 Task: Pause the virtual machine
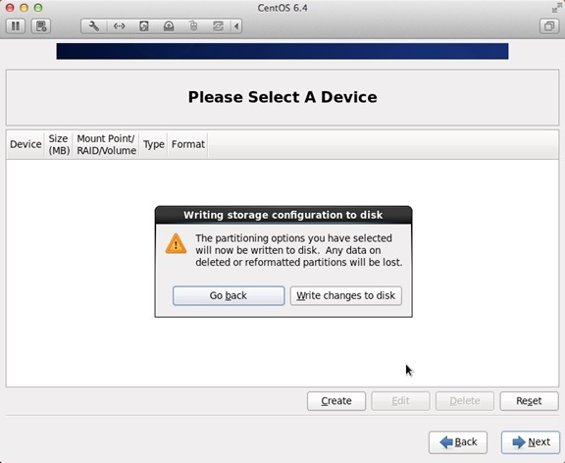16,26
